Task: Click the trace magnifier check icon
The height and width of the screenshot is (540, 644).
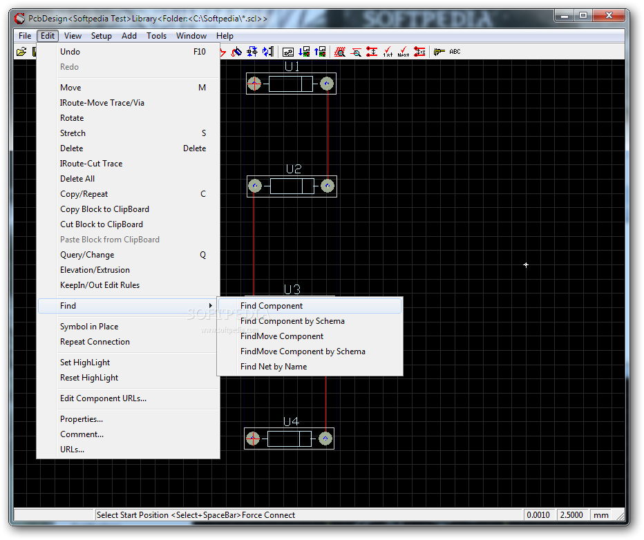Action: pos(356,52)
